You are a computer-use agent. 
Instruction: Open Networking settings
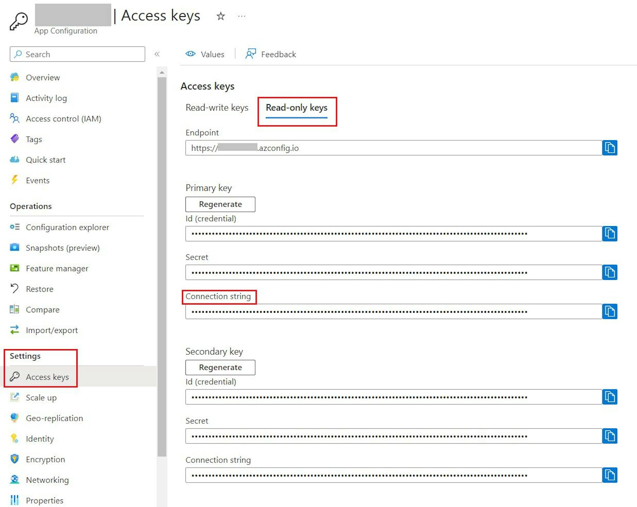point(47,479)
